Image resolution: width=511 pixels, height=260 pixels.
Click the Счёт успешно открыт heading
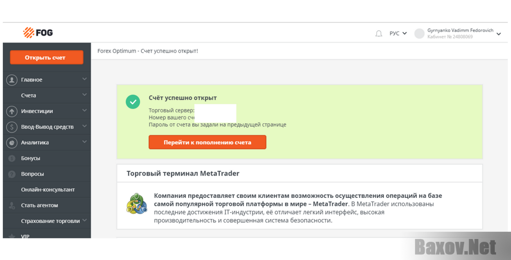pos(183,98)
